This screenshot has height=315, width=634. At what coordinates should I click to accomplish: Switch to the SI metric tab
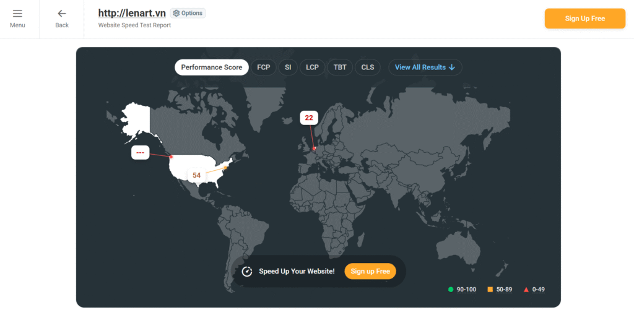288,67
